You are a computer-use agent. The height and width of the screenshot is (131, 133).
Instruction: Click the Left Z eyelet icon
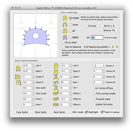[56, 66]
